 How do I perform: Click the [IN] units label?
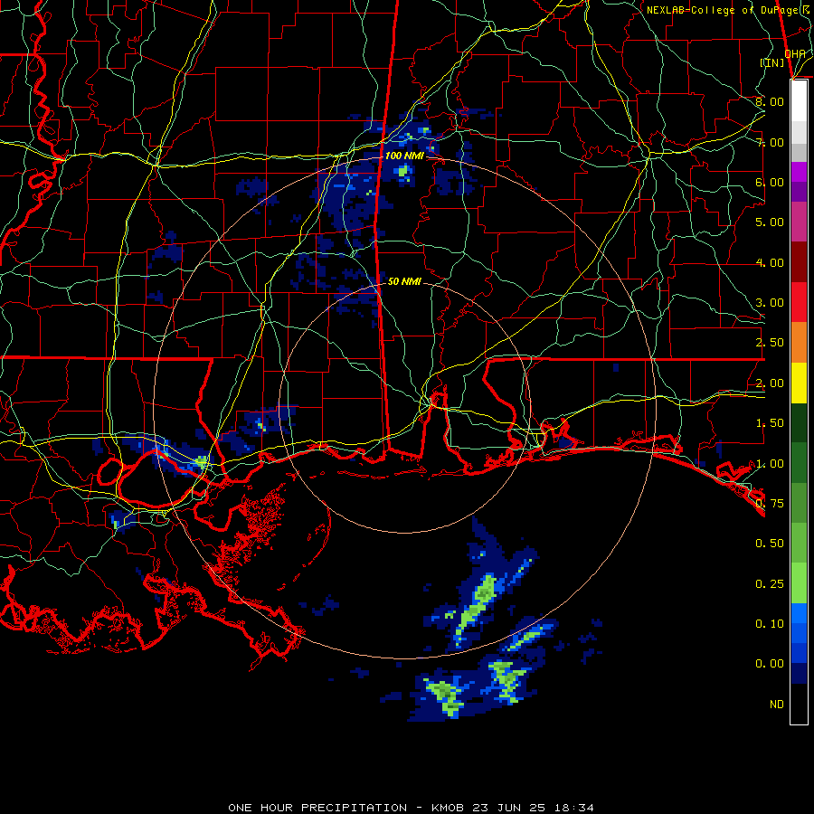tap(772, 62)
